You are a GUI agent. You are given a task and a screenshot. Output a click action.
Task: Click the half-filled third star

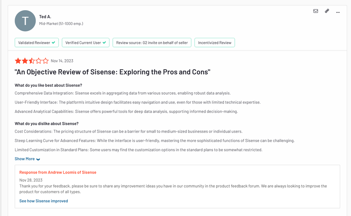click(32, 60)
